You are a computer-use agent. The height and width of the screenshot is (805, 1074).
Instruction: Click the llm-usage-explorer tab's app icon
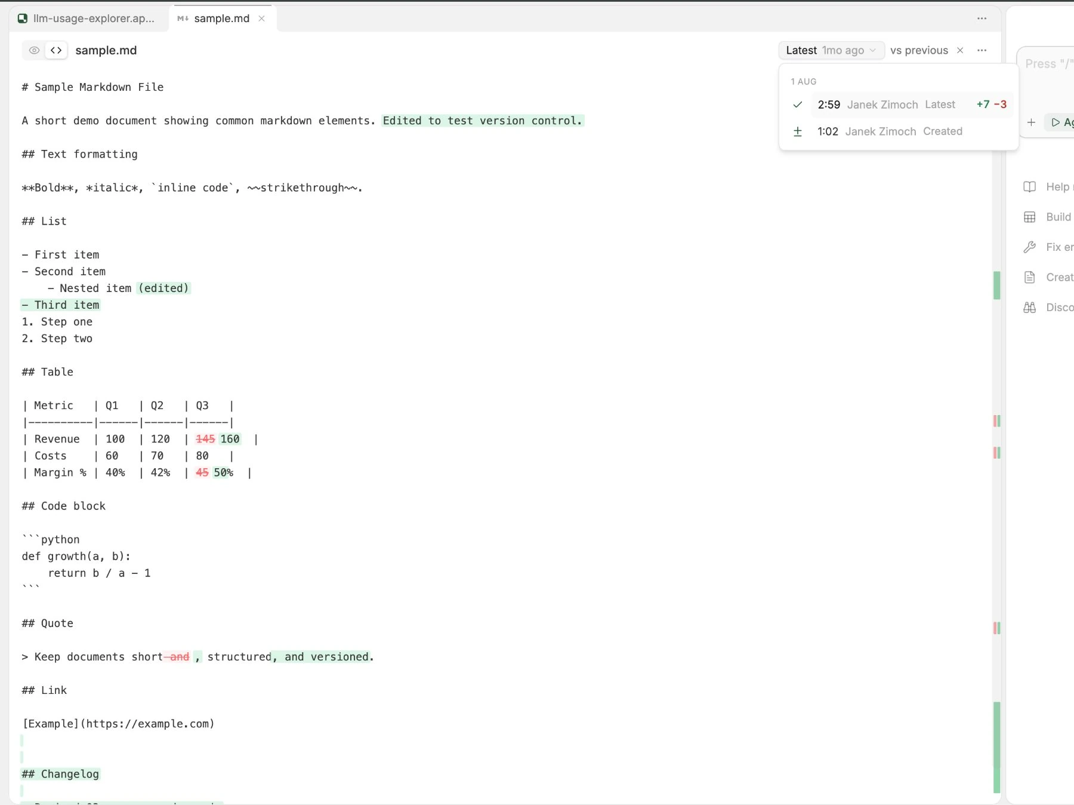coord(23,19)
